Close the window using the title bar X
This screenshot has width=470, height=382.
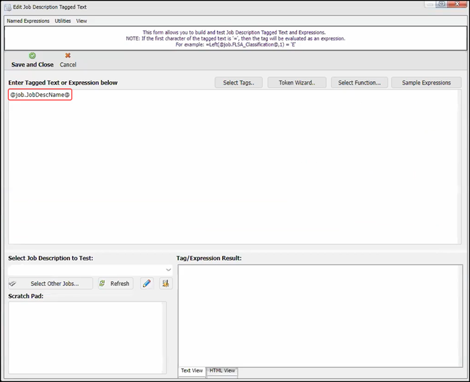coord(457,4)
